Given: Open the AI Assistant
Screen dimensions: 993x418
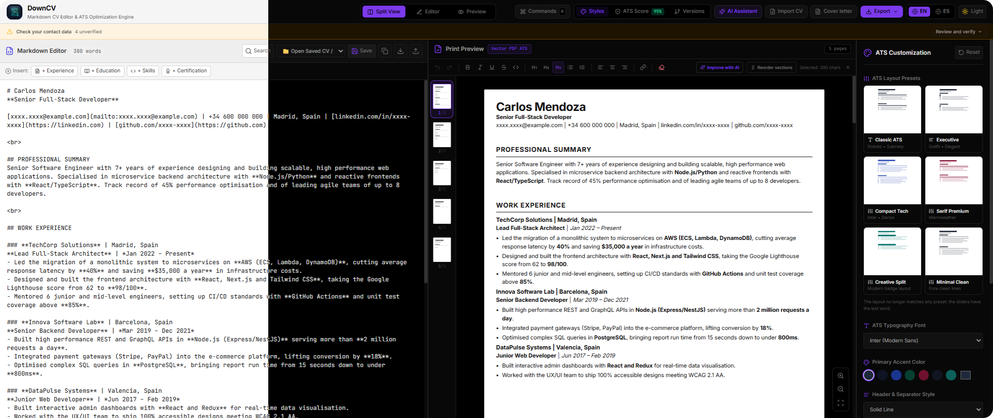Looking at the screenshot, I should click(x=738, y=11).
